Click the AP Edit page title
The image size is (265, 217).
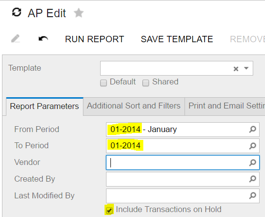[x=47, y=13]
